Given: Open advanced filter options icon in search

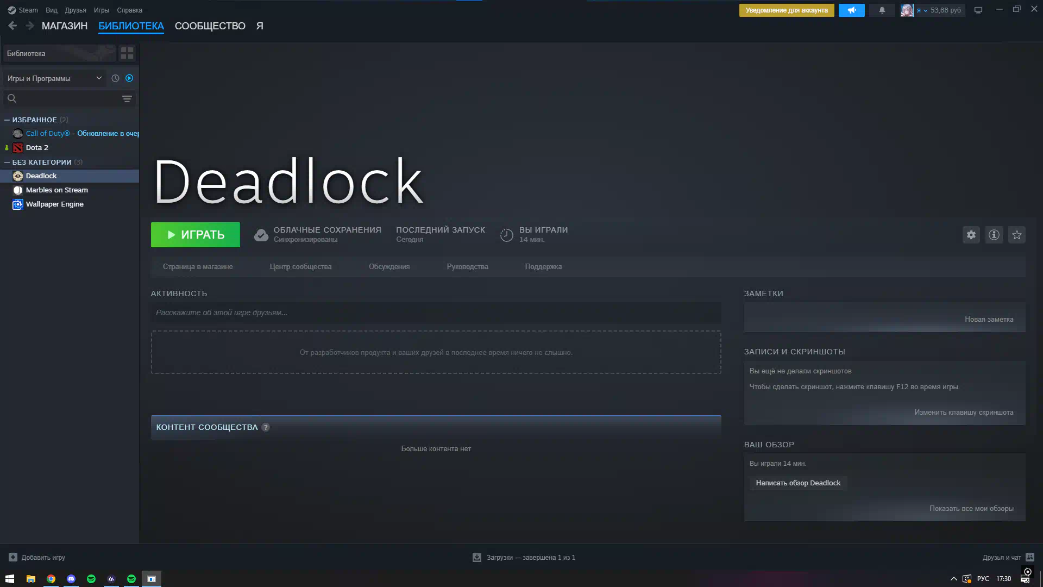Looking at the screenshot, I should pos(127,99).
